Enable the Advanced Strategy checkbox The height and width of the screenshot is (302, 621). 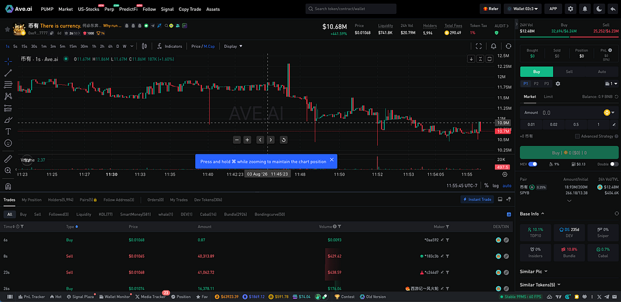point(577,136)
